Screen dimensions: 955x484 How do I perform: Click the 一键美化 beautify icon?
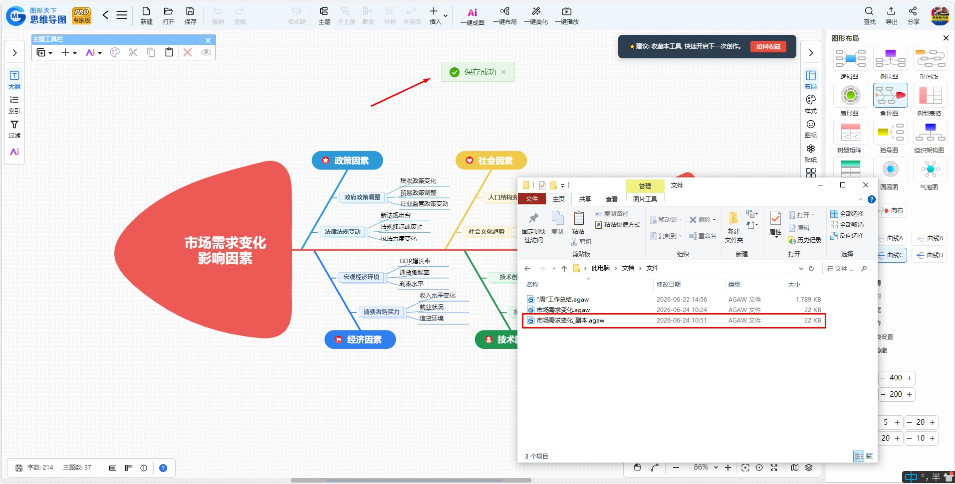[x=536, y=16]
